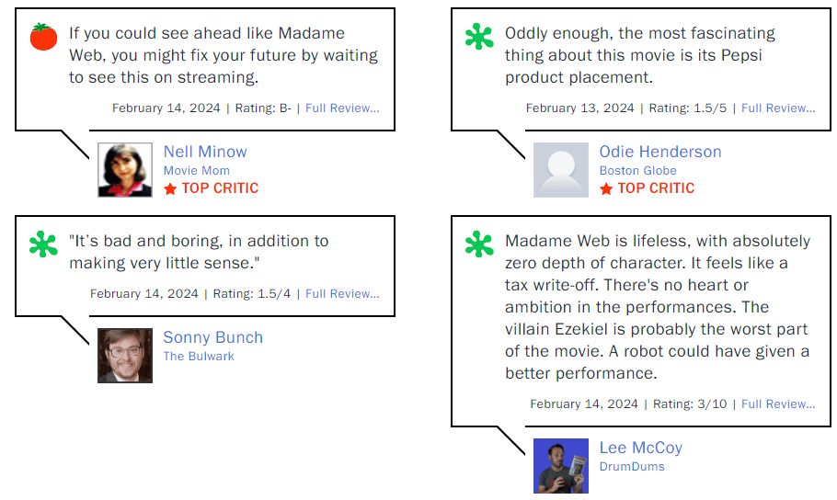
Task: Open Full Review link for Nell Minow's review
Action: [342, 108]
